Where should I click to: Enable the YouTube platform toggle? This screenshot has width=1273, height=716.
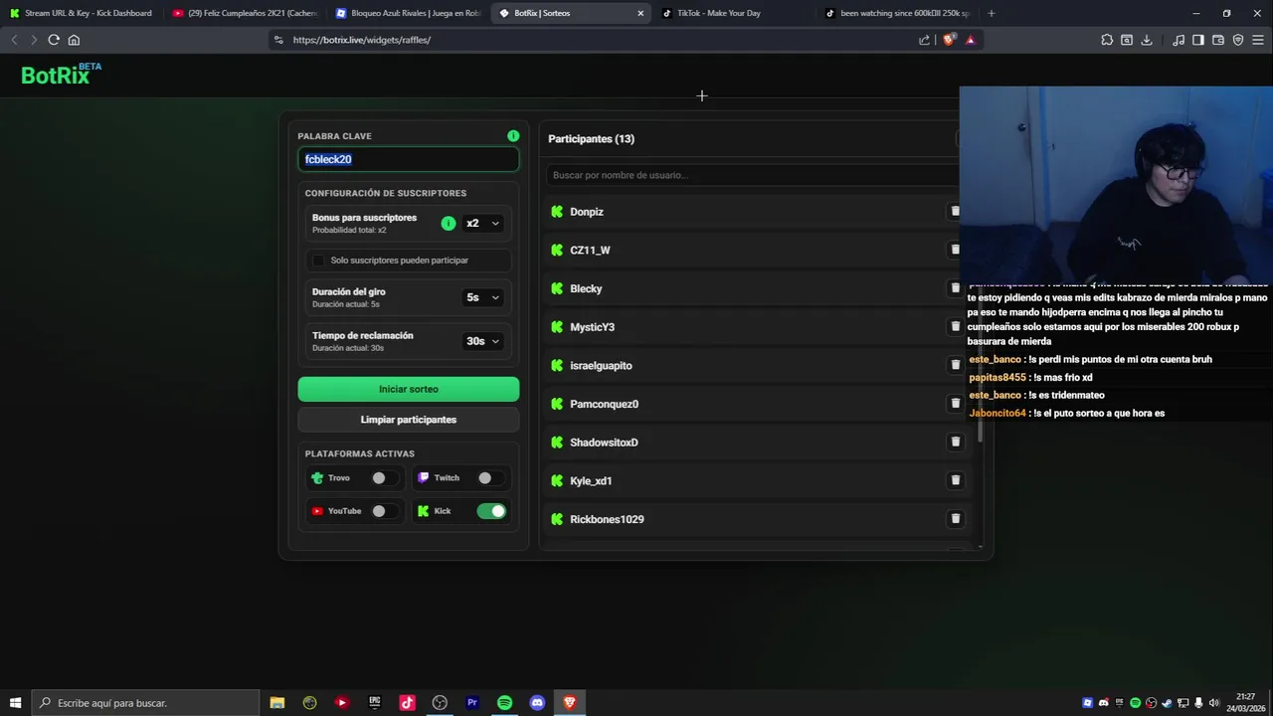tap(383, 511)
